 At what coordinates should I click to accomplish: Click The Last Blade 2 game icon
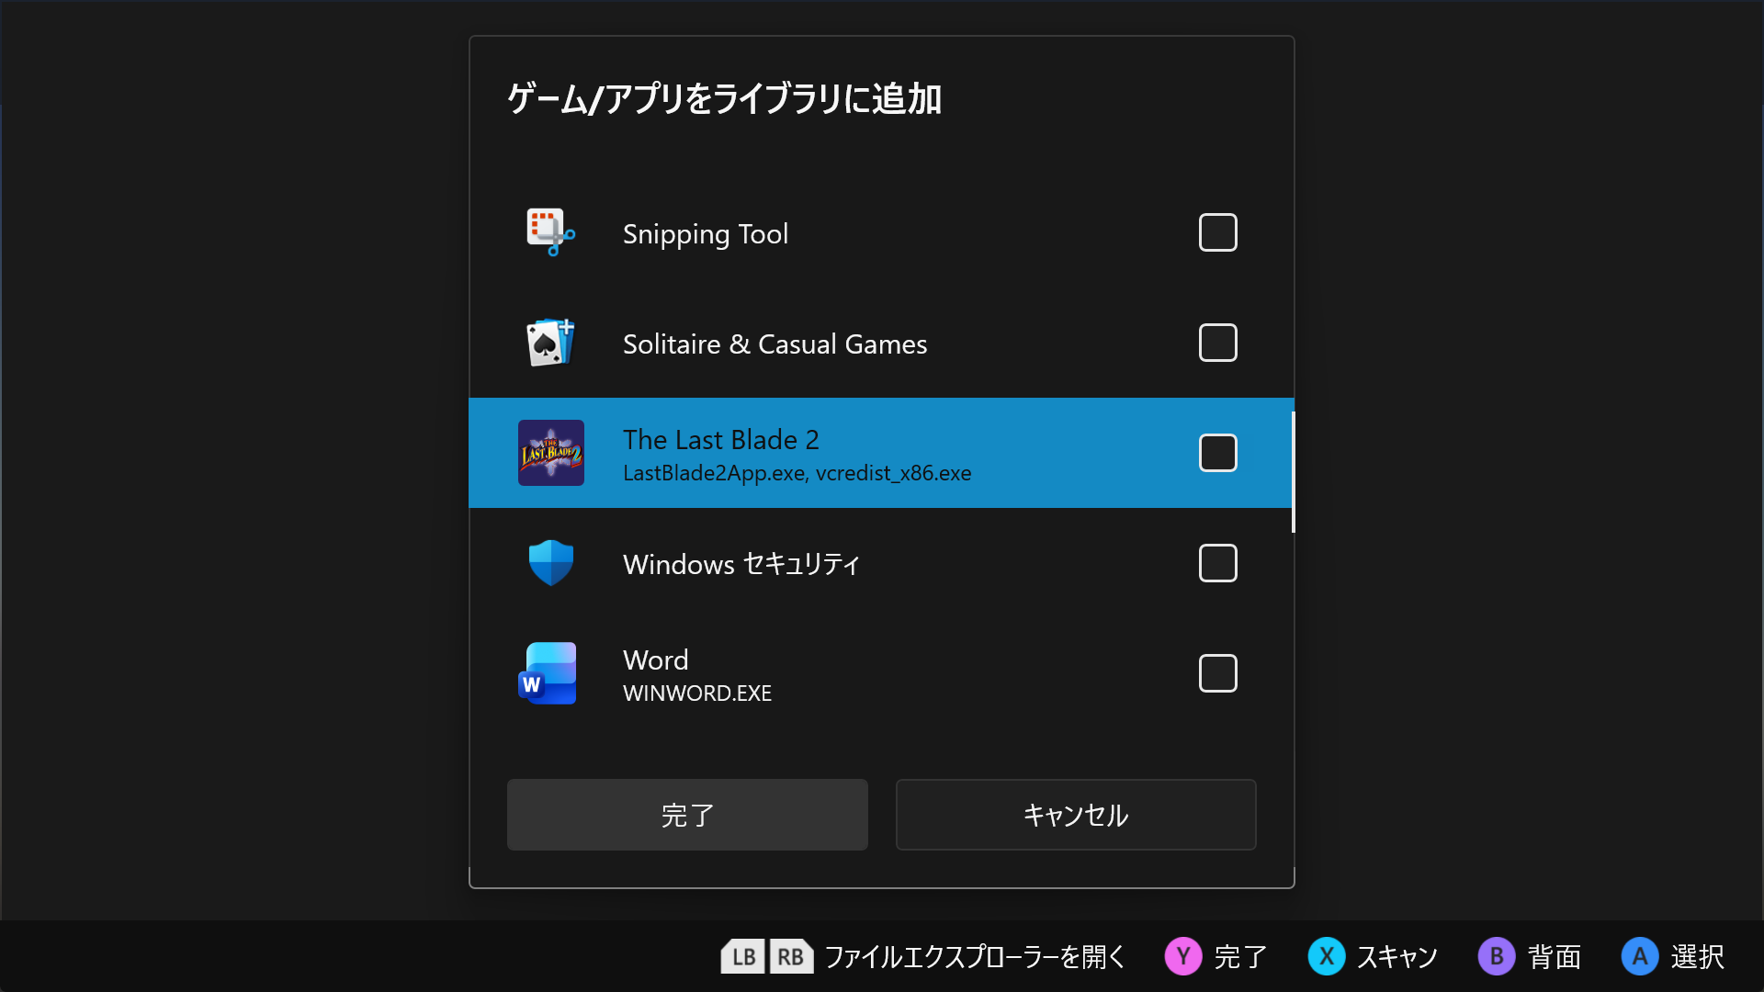(x=550, y=453)
